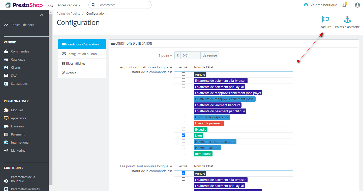363x191 pixels.
Task: Click the Modules puzzle icon
Action: [6, 110]
